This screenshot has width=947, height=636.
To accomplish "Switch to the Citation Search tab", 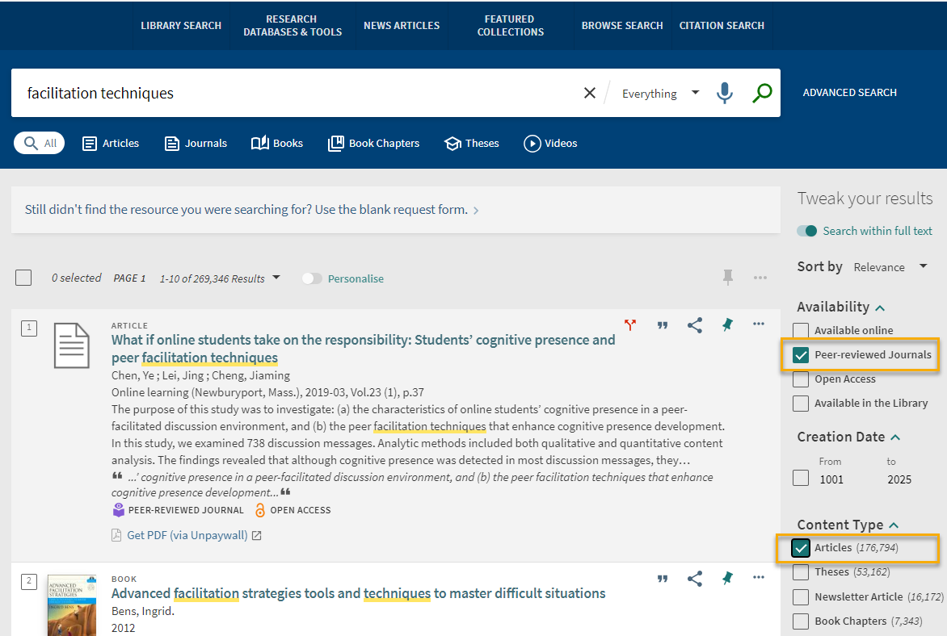I will click(x=722, y=25).
